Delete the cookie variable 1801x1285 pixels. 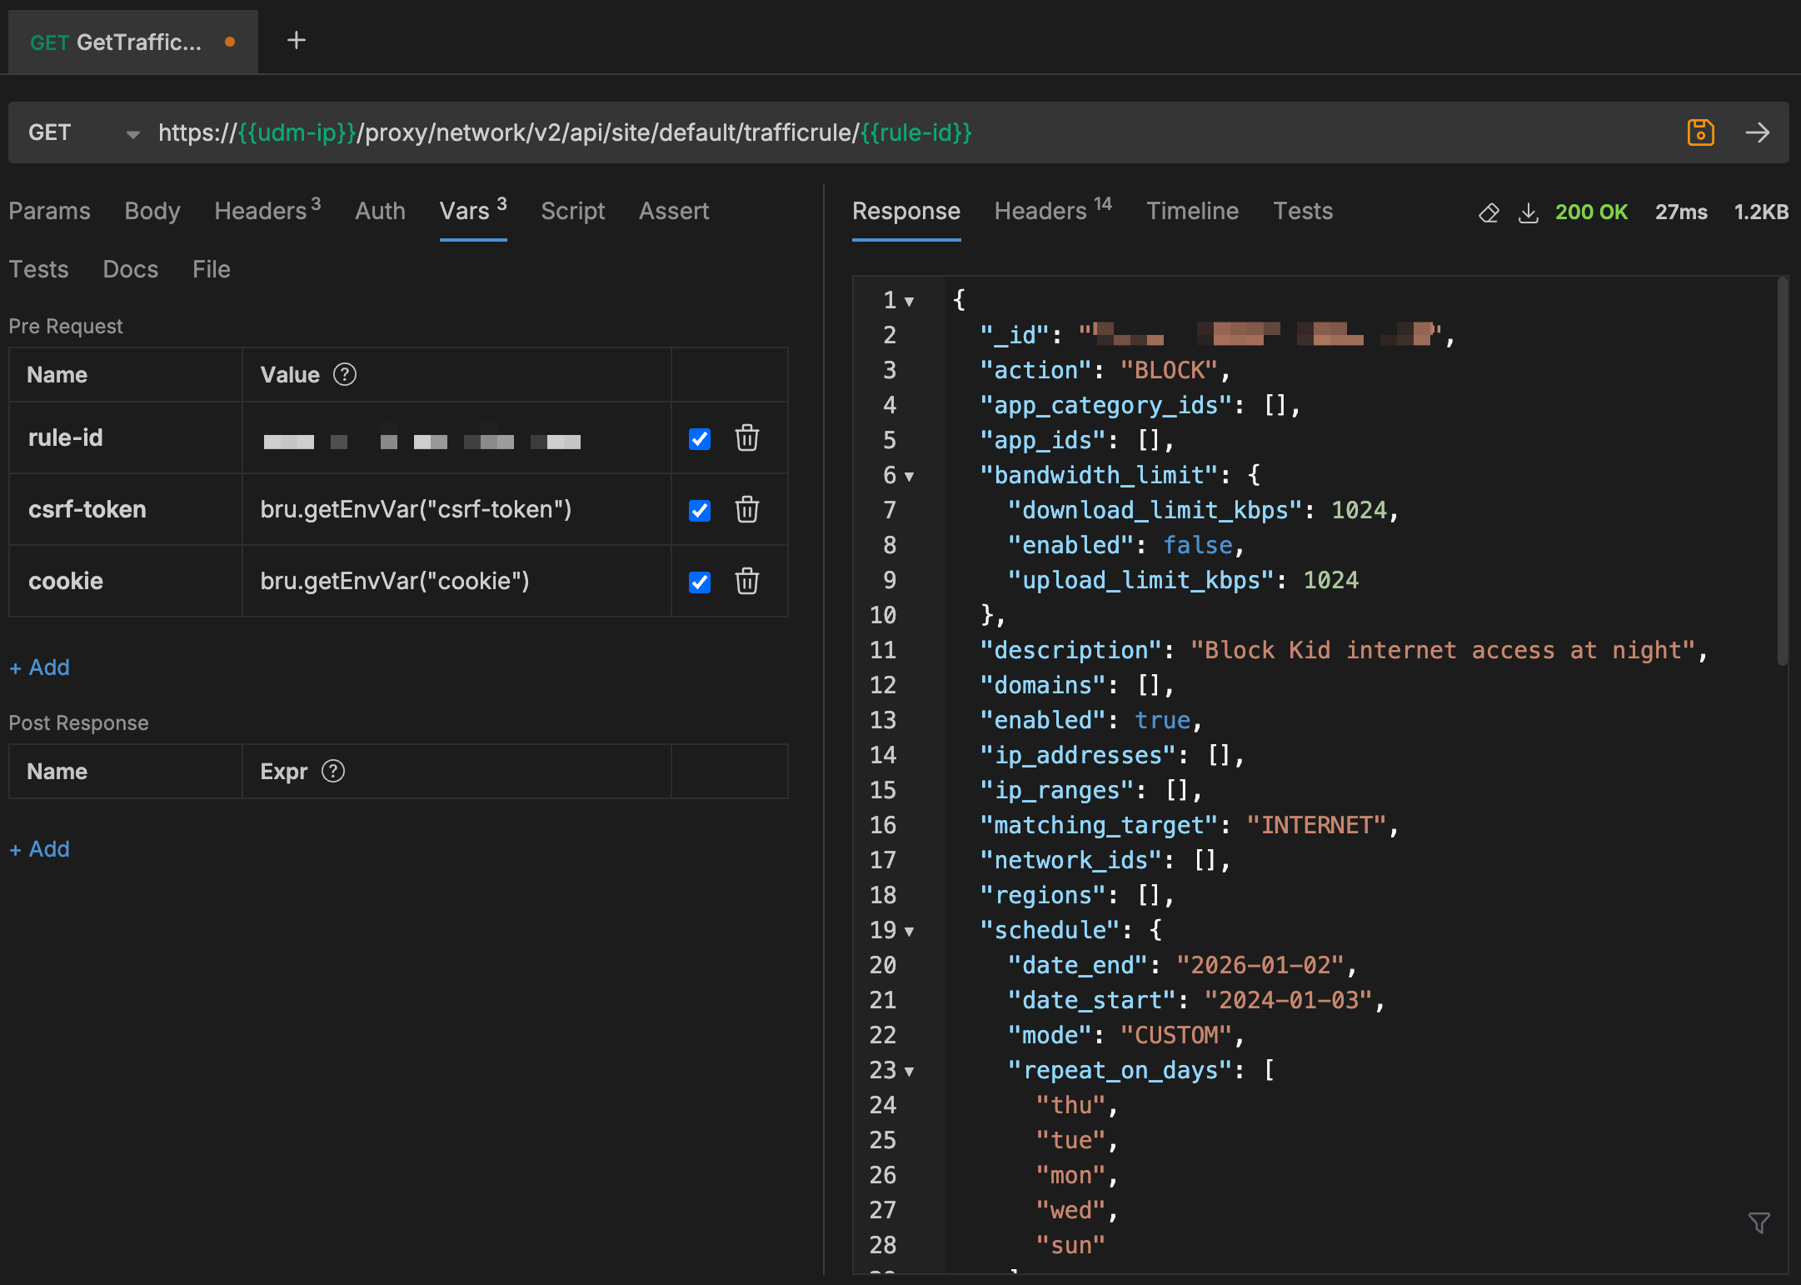tap(746, 582)
